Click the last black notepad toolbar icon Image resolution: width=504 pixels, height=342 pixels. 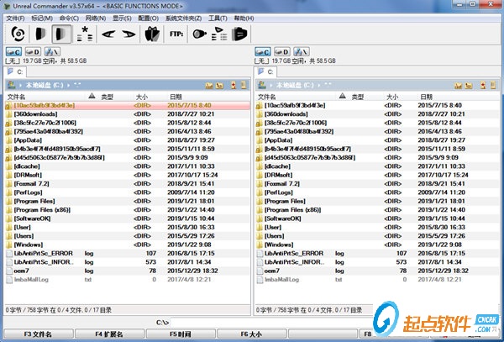click(239, 34)
